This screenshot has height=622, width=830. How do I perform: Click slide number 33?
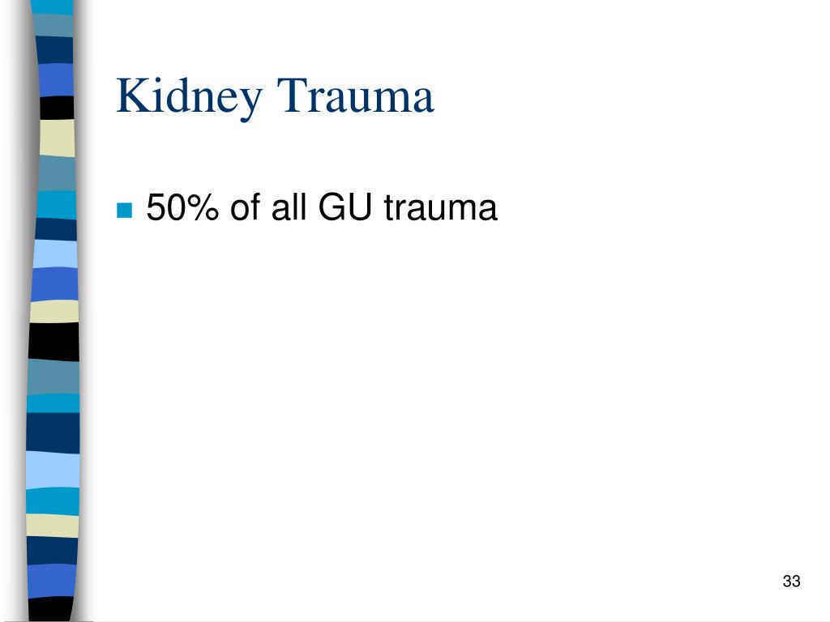point(791,581)
